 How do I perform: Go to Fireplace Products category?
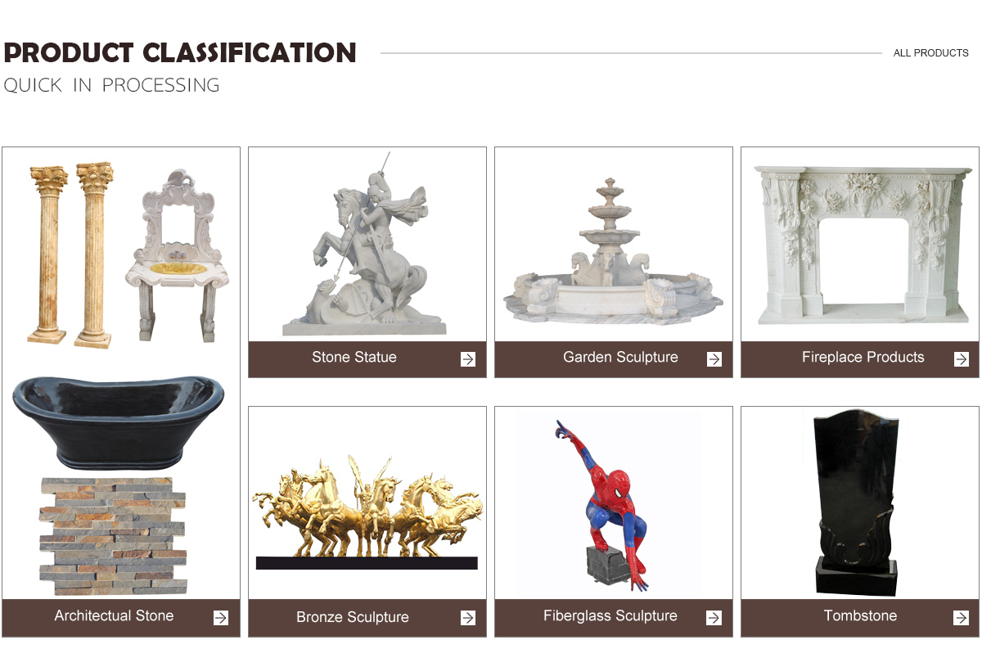863,358
